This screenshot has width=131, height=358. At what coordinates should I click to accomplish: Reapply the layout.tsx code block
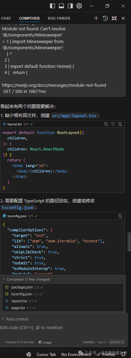click(x=113, y=124)
